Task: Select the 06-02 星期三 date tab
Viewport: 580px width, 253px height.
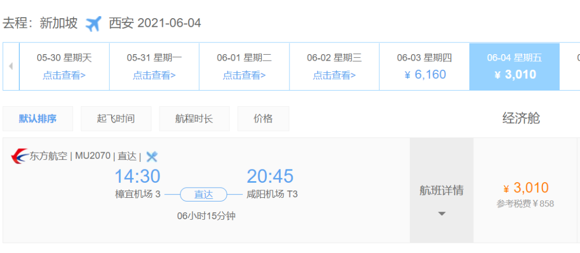Action: (335, 66)
